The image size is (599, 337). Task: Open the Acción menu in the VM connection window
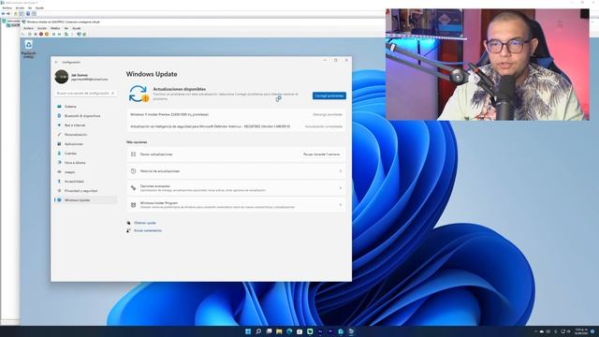[x=41, y=28]
